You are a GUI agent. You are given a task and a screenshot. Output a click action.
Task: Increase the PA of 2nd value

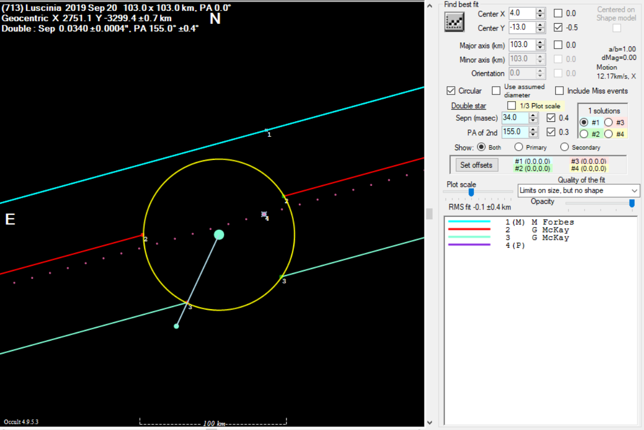533,129
